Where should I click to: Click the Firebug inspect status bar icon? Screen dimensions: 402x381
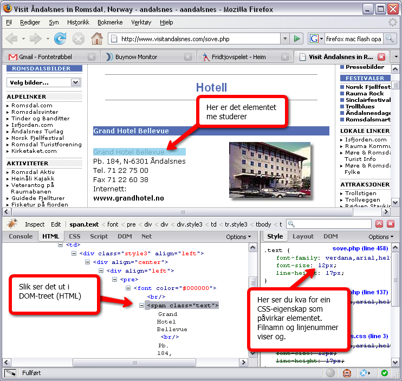tap(10, 373)
